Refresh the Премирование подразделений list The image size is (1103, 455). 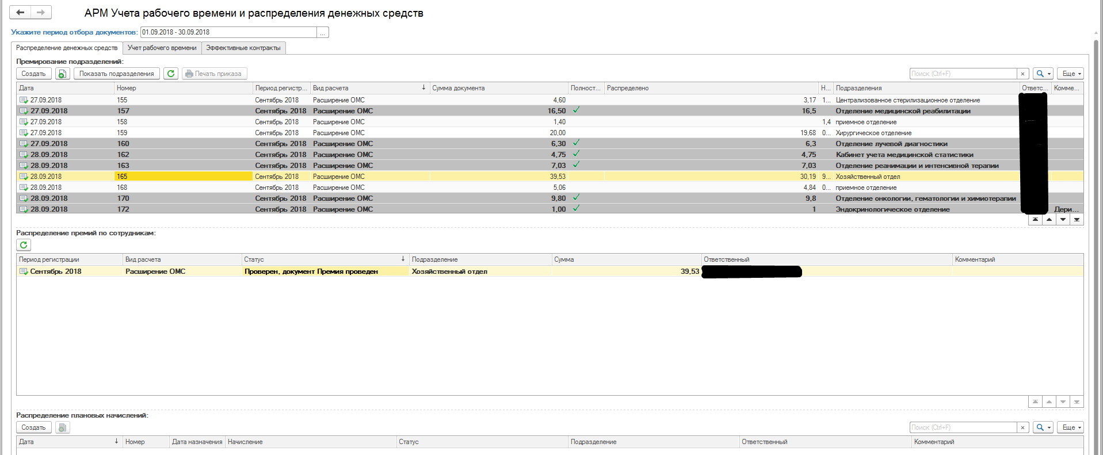(170, 74)
